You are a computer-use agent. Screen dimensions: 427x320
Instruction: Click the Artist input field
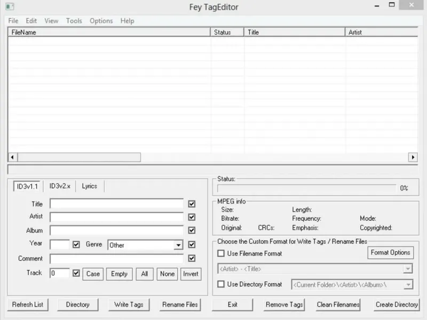coord(116,217)
